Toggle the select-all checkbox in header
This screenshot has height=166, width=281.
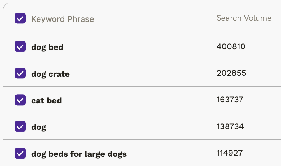click(20, 18)
